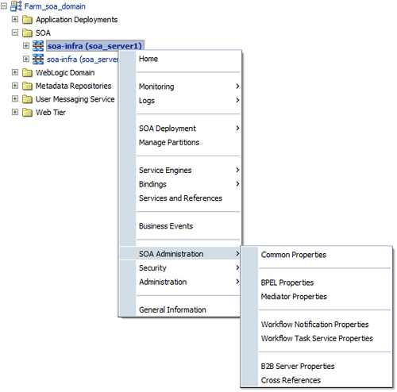Click the Metadata Repositories folder icon
Image resolution: width=397 pixels, height=392 pixels.
(27, 86)
